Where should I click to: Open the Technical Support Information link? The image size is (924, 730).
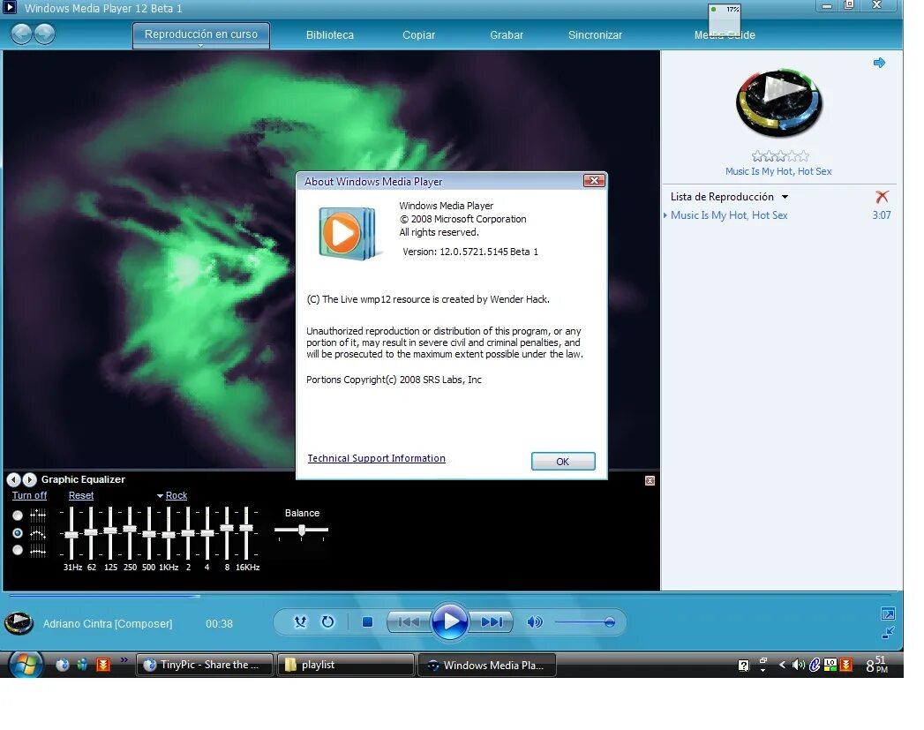[377, 458]
